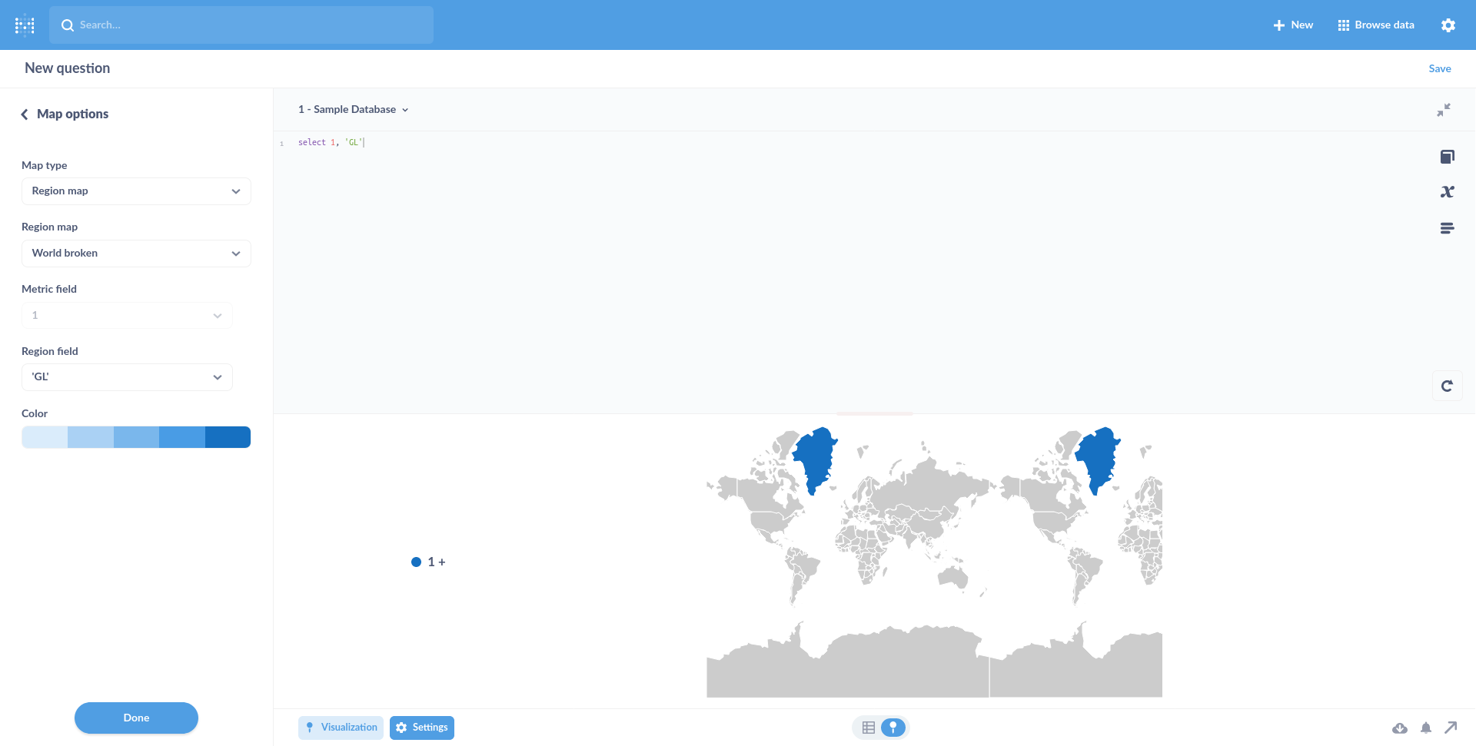Open Metabase admin settings gear
Viewport: 1476px width, 746px height.
point(1448,25)
